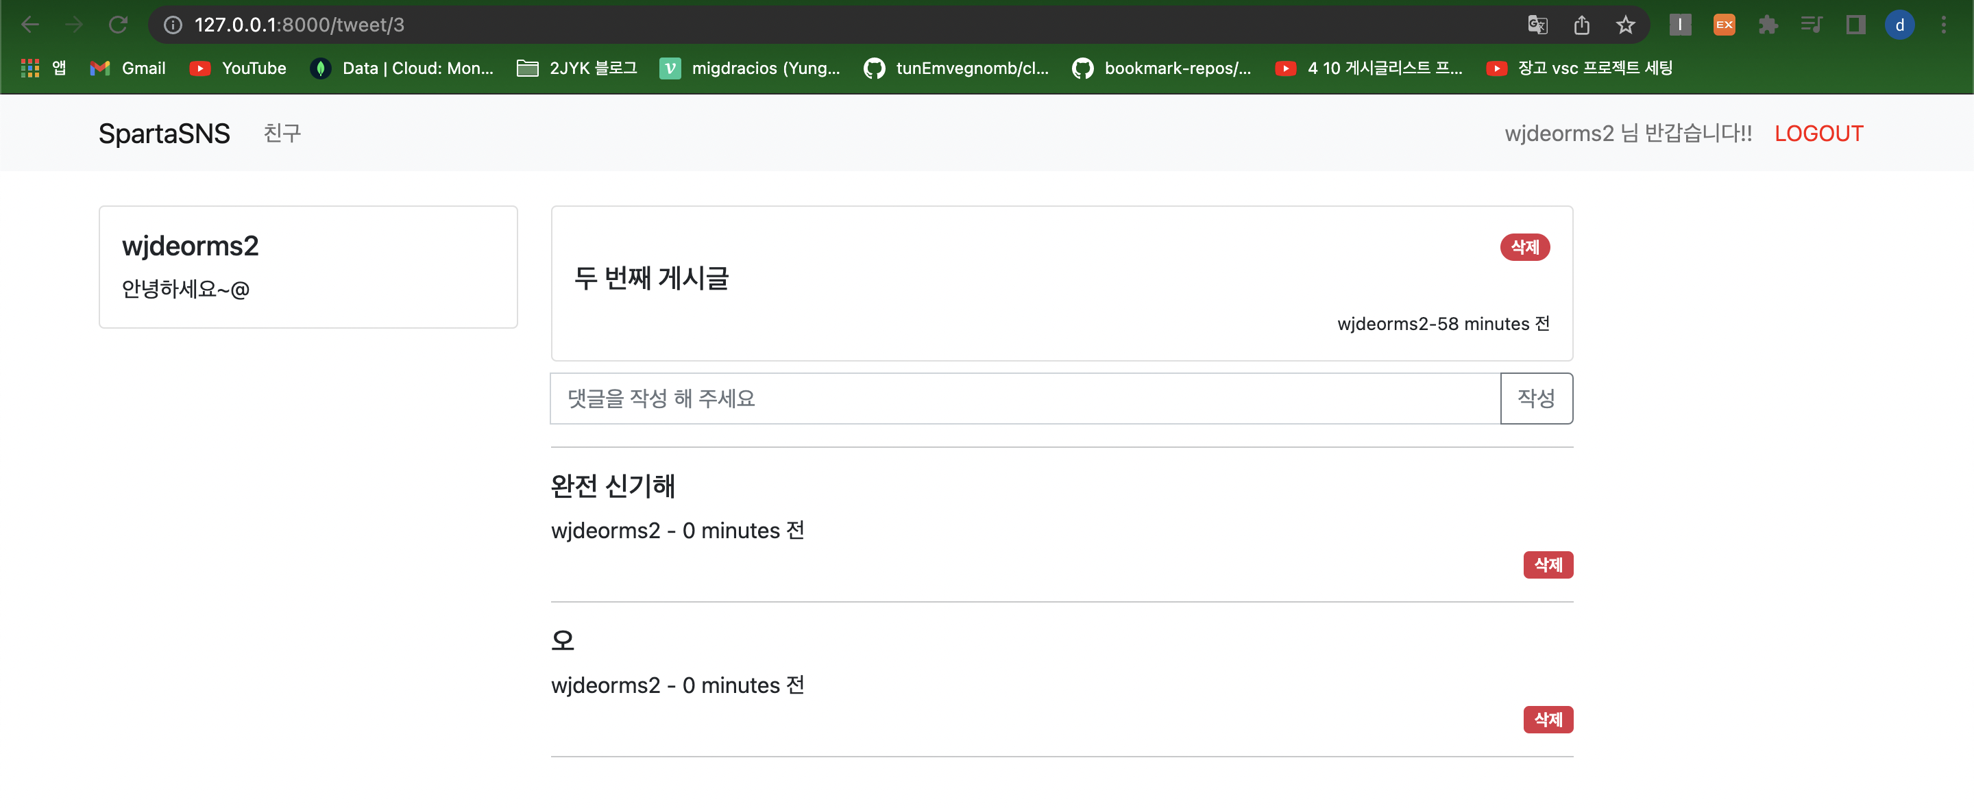The image size is (1974, 808).
Task: Focus the comment input field
Action: (1025, 399)
